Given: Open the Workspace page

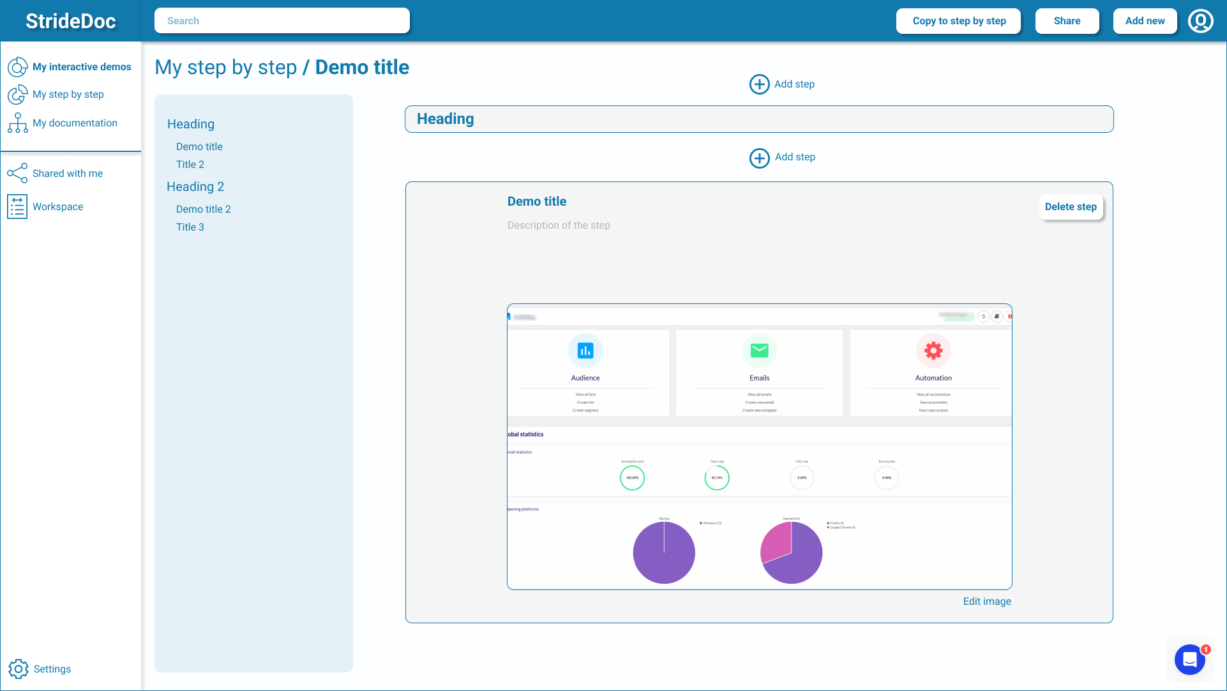Looking at the screenshot, I should click(57, 206).
